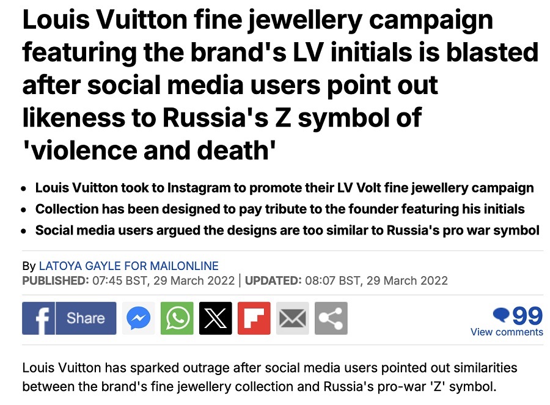Click the article's opening paragraph text

click(269, 377)
